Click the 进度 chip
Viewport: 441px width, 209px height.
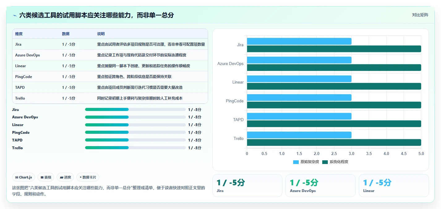pos(65,177)
